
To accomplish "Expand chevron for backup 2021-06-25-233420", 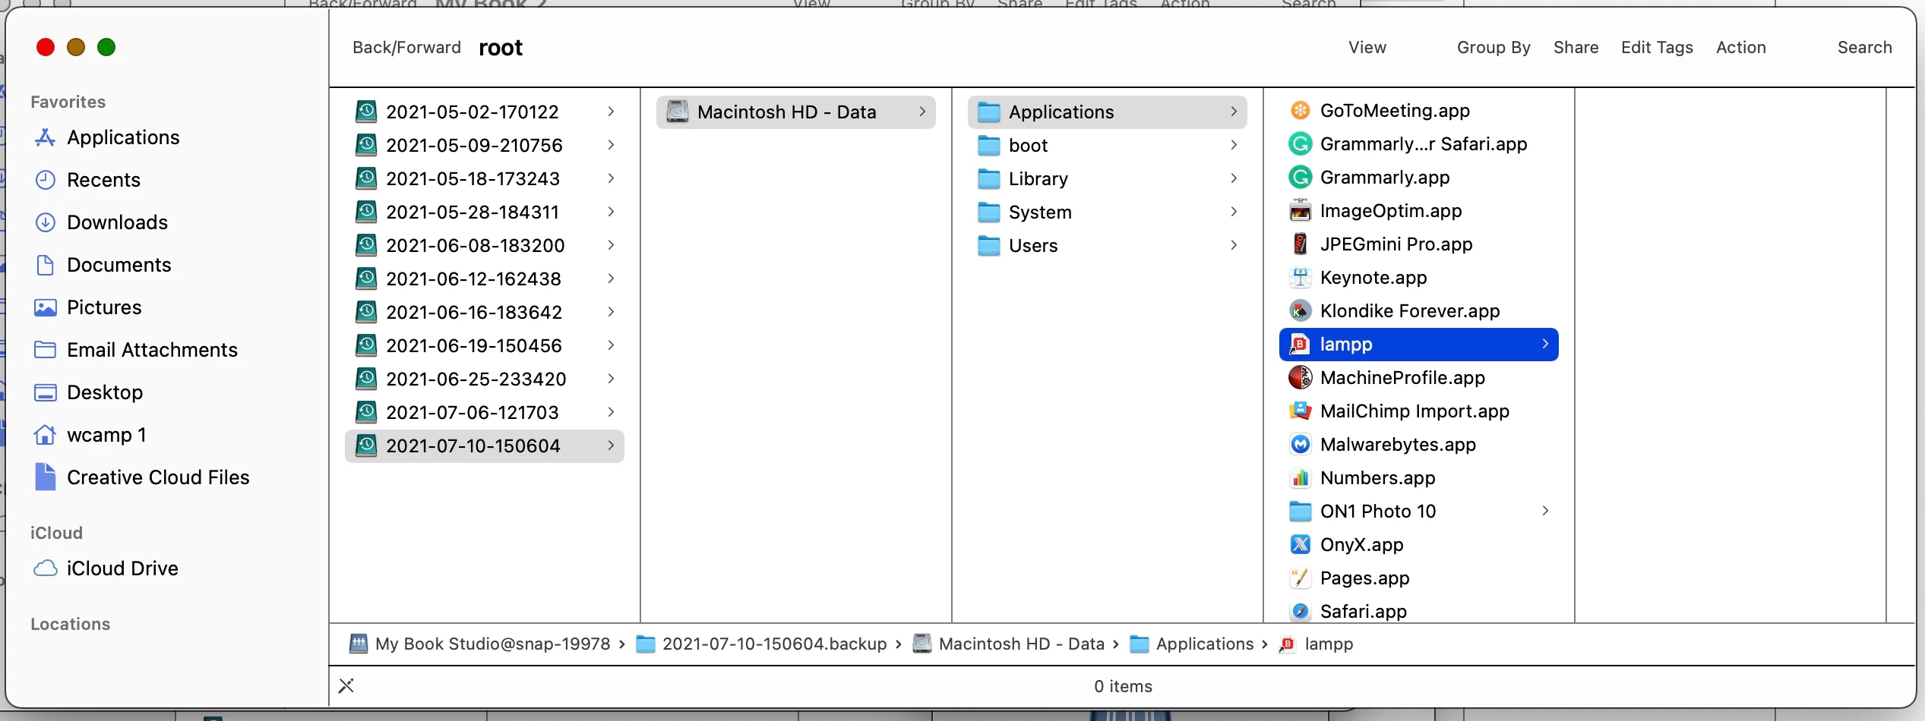I will pyautogui.click(x=611, y=379).
